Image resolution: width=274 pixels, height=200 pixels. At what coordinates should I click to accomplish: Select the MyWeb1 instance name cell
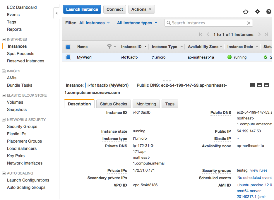pos(84,57)
